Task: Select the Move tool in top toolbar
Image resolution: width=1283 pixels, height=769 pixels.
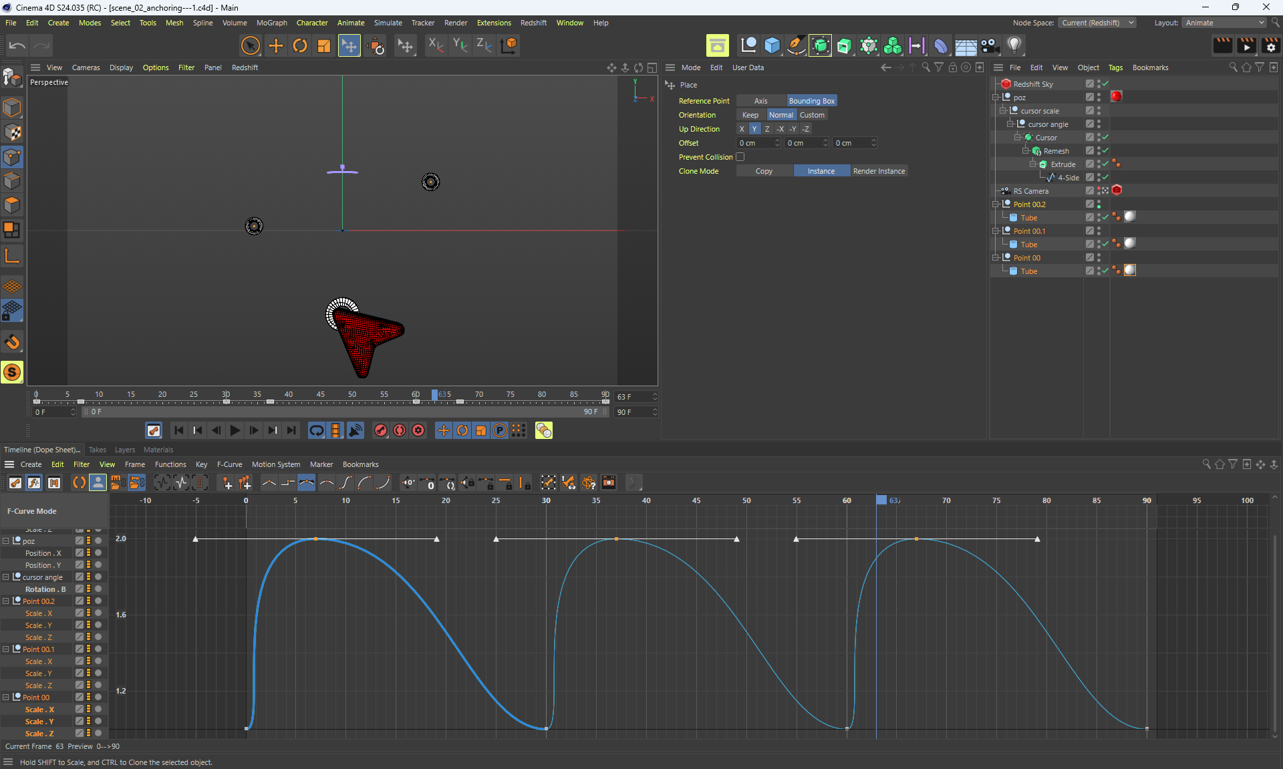Action: 275,45
